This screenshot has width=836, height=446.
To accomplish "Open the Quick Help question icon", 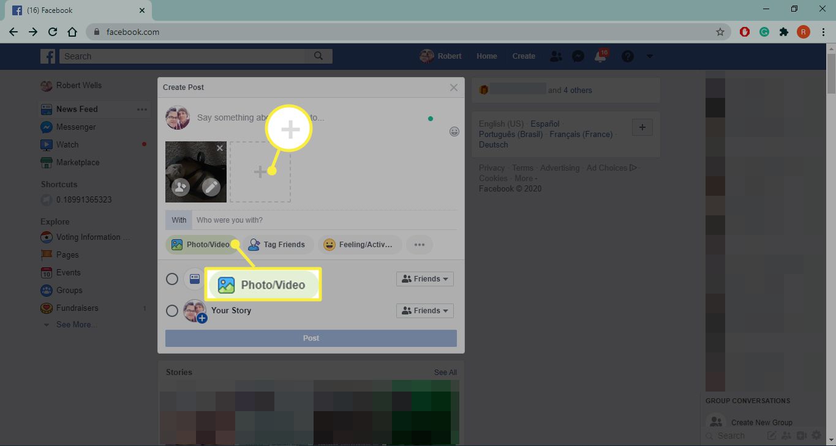I will [628, 56].
